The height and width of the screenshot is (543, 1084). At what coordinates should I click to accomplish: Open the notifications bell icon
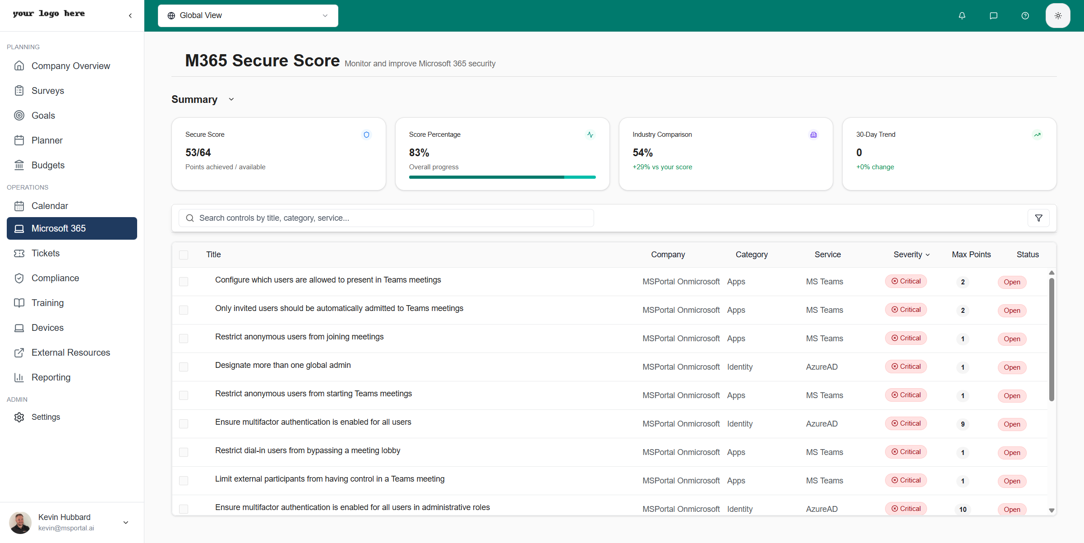point(962,15)
